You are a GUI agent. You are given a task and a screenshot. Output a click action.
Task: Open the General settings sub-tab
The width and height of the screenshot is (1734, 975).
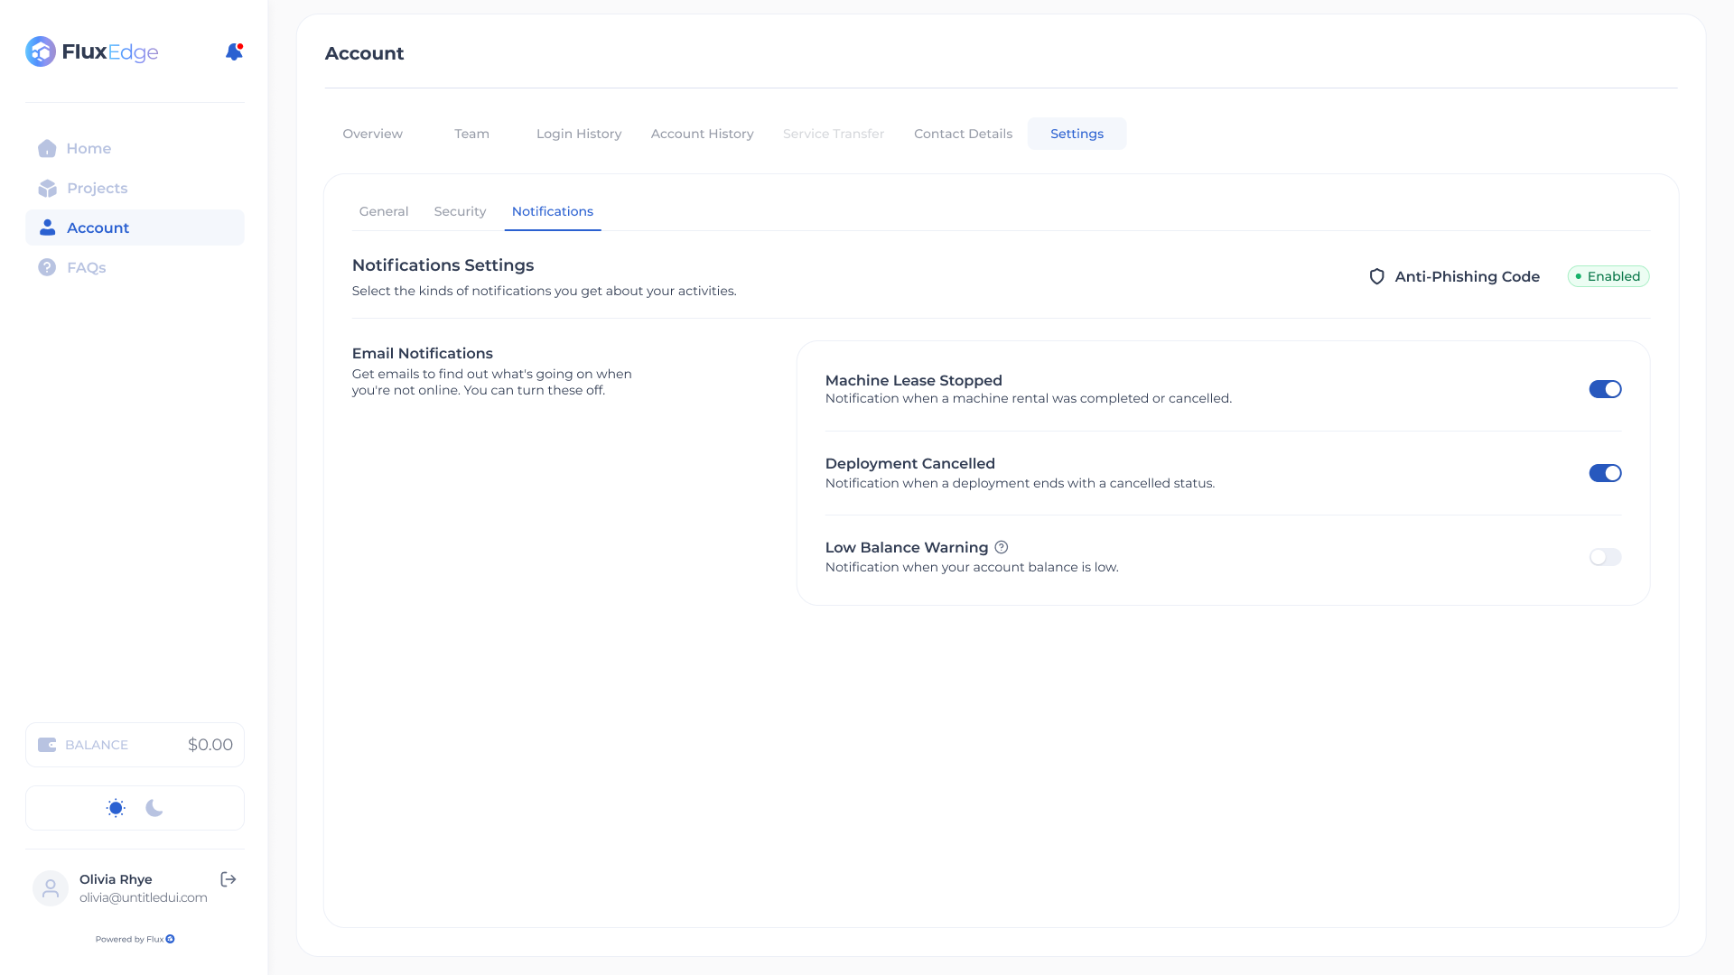pyautogui.click(x=384, y=211)
